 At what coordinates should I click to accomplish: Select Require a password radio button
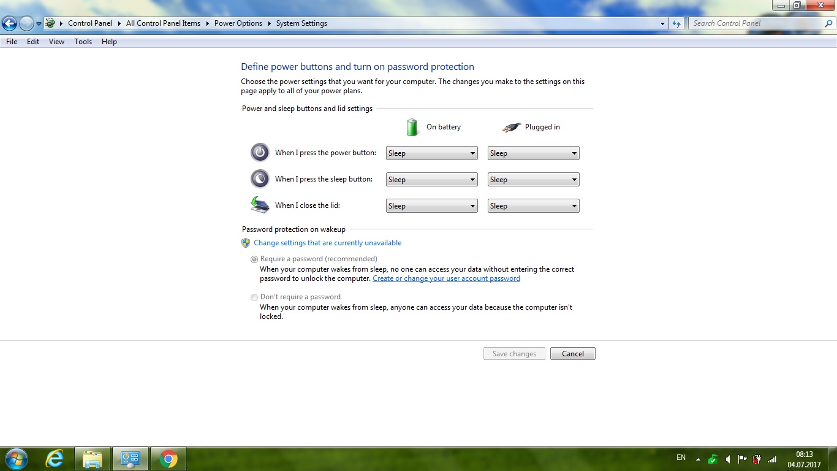[x=254, y=259]
